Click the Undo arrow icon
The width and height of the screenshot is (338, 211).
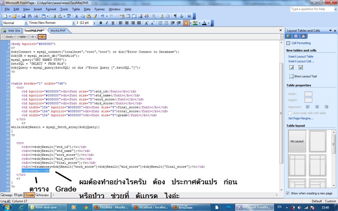[102, 16]
